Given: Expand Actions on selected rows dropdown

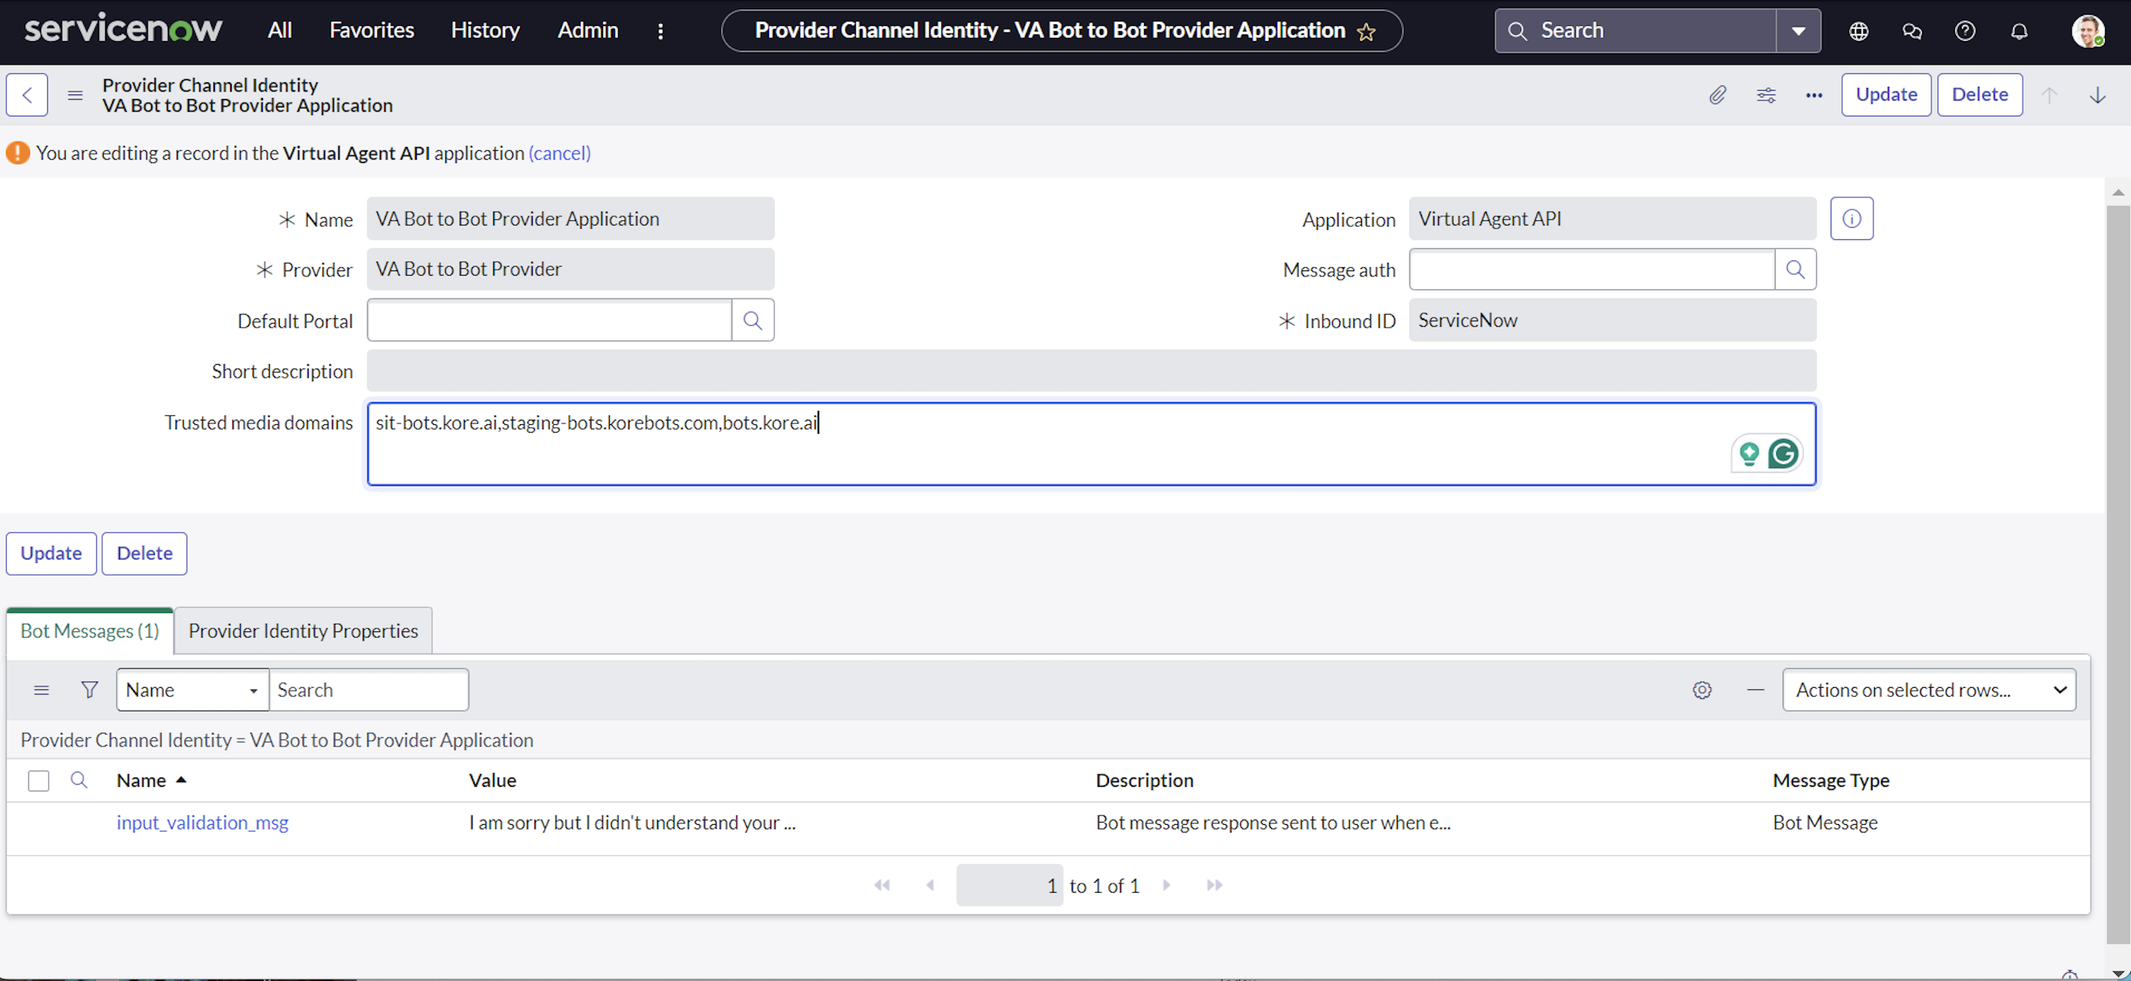Looking at the screenshot, I should [x=1928, y=689].
